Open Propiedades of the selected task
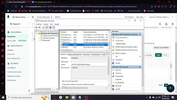 120,82
